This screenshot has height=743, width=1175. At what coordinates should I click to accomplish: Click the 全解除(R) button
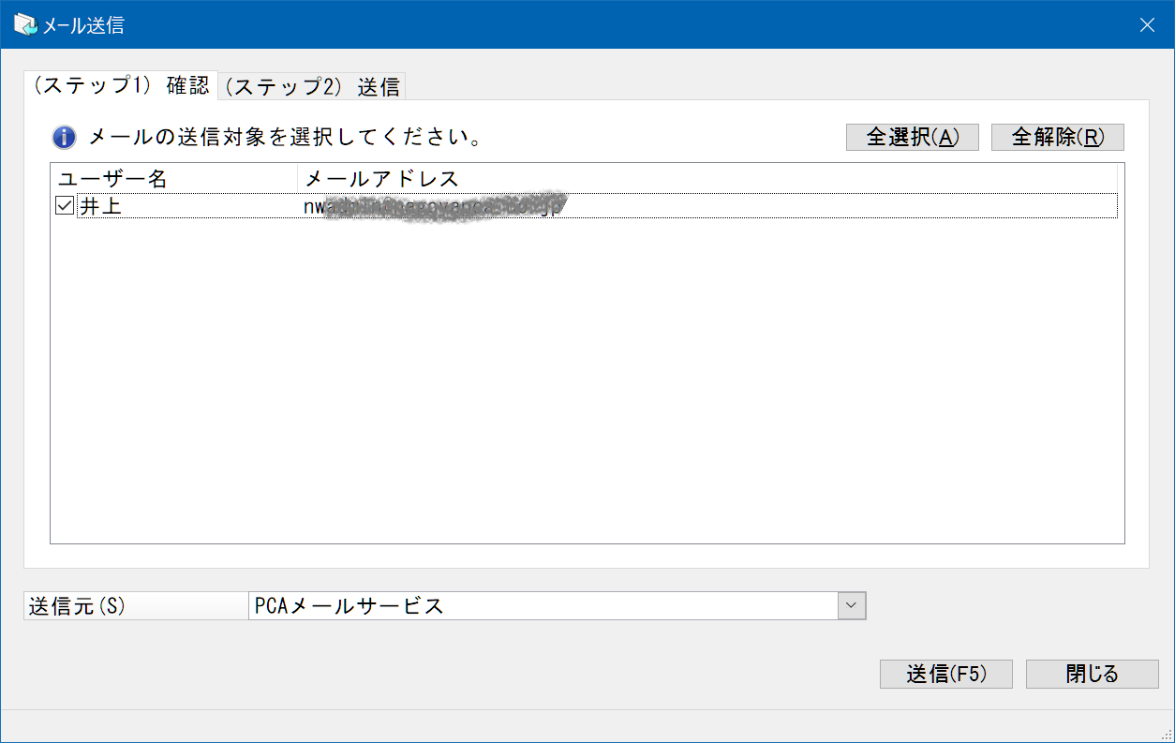(1057, 137)
